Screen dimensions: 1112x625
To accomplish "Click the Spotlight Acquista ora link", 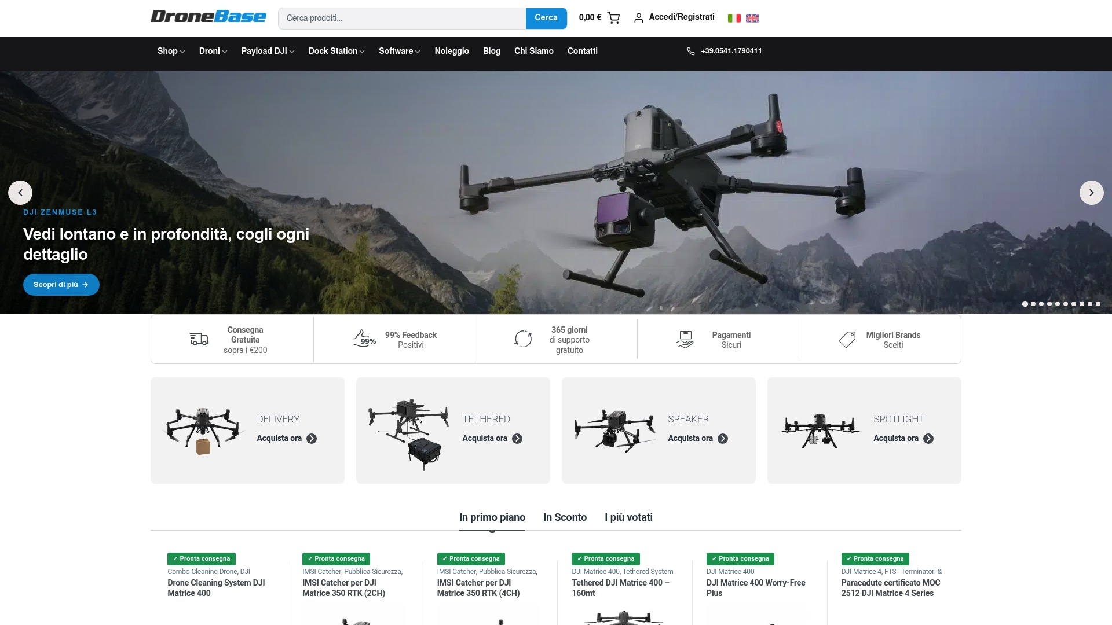I will tap(896, 439).
